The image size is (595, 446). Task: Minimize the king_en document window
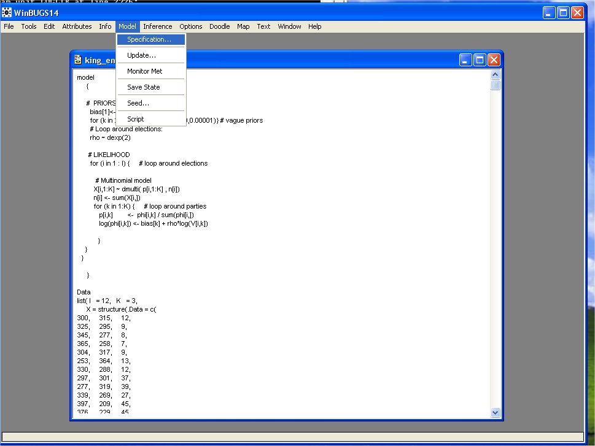(x=466, y=60)
